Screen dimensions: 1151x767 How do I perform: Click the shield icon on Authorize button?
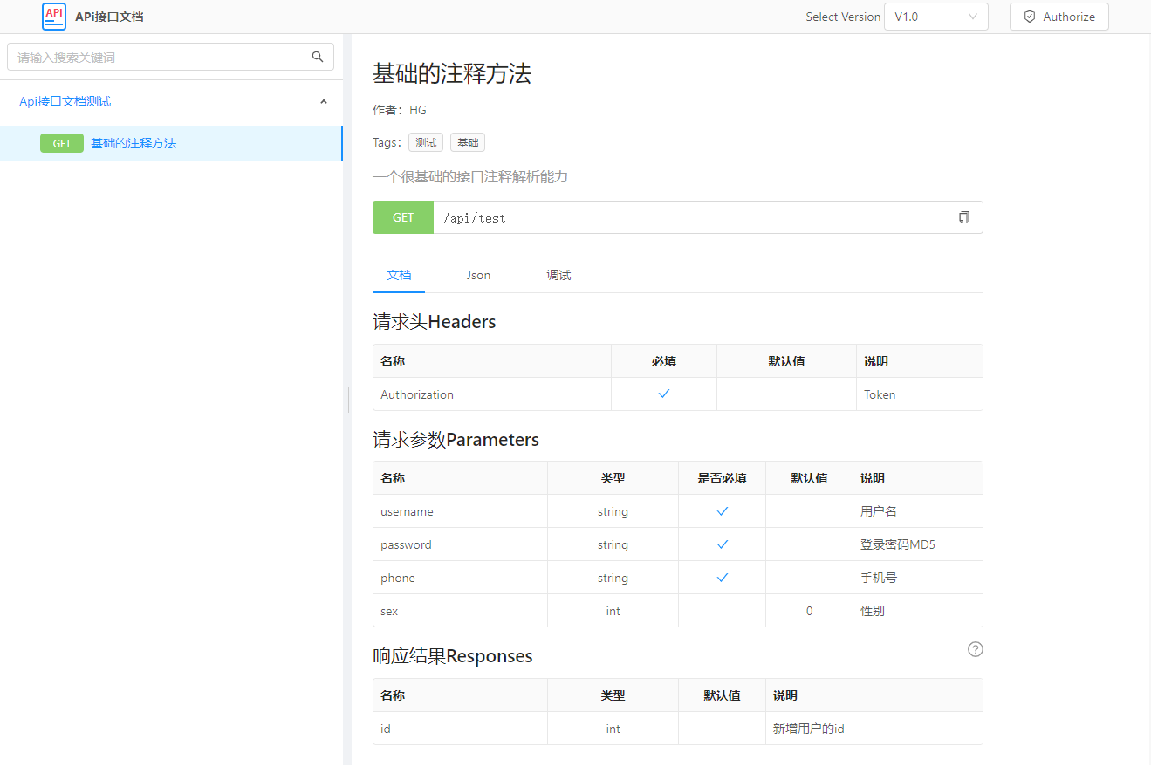[x=1030, y=17]
